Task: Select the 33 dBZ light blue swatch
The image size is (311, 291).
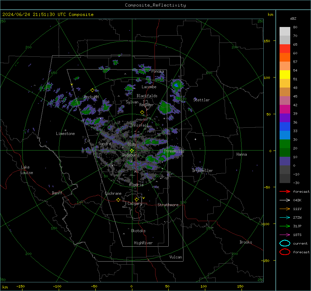Action: point(285,135)
